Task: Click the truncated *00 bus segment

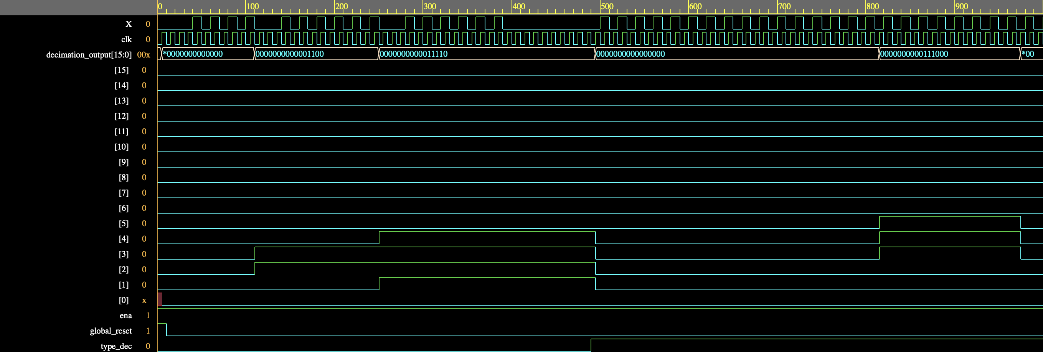Action: pyautogui.click(x=1031, y=54)
